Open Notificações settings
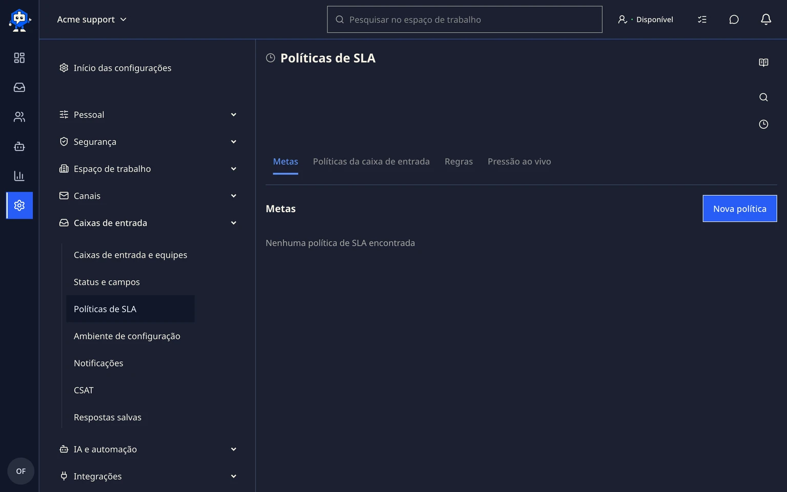Screen dimensions: 787x492 click(130, 363)
